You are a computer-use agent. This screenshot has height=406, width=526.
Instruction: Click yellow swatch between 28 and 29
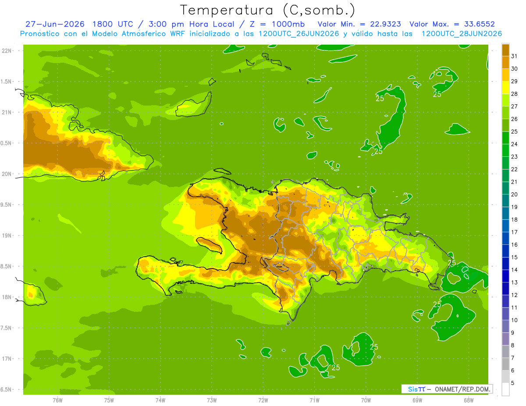505,88
